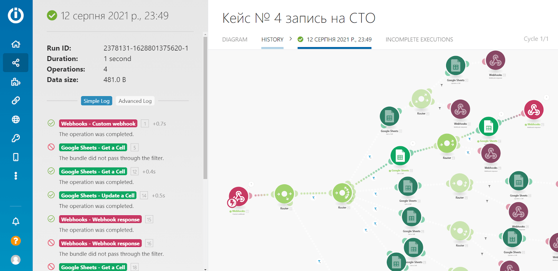Open the INCOMPLETE EXECUTIONS tab
Image resolution: width=558 pixels, height=271 pixels.
tap(419, 39)
